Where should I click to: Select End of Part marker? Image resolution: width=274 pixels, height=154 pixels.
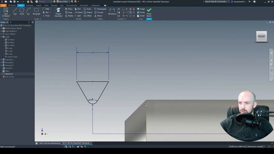[8, 77]
